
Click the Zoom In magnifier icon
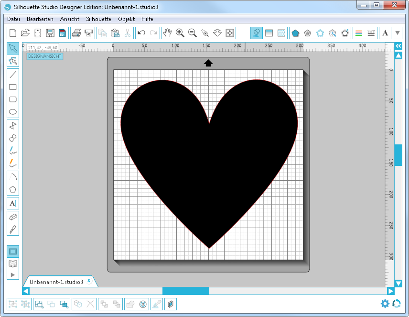[180, 33]
